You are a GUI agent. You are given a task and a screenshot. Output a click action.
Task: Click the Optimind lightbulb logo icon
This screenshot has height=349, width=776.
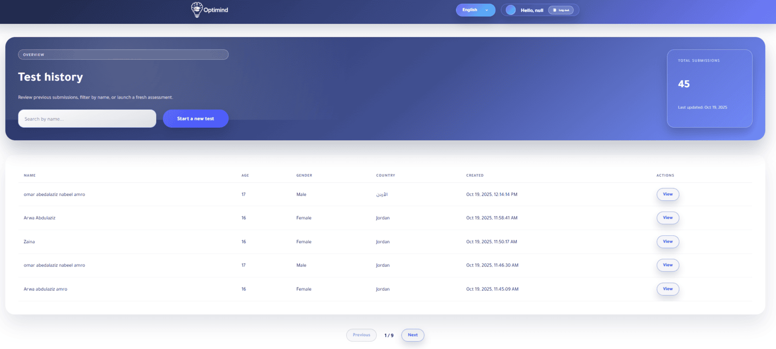pos(196,9)
